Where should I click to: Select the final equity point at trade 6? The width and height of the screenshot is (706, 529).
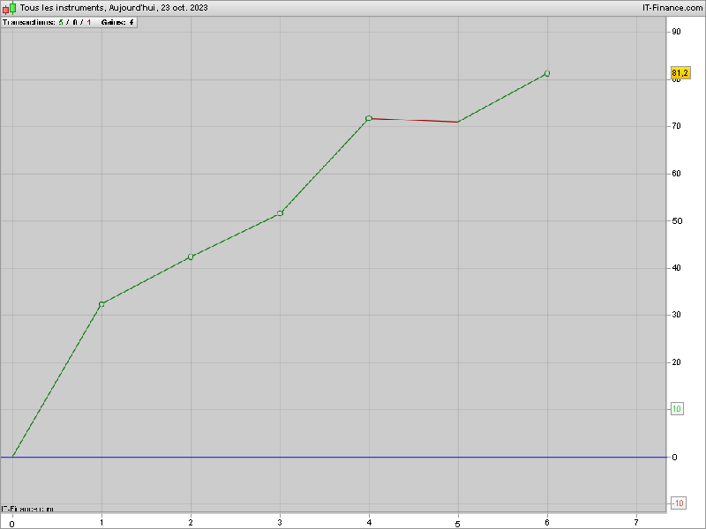[x=547, y=73]
